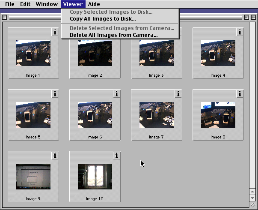The image size is (258, 210).
Task: Choose Delete All Images from Camera
Action: click(x=120, y=35)
